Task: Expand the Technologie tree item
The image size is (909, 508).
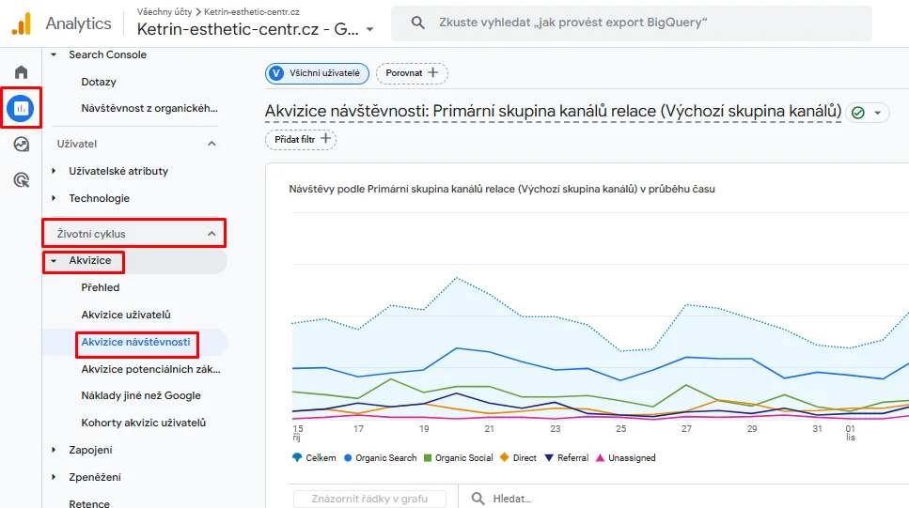Action: 54,198
